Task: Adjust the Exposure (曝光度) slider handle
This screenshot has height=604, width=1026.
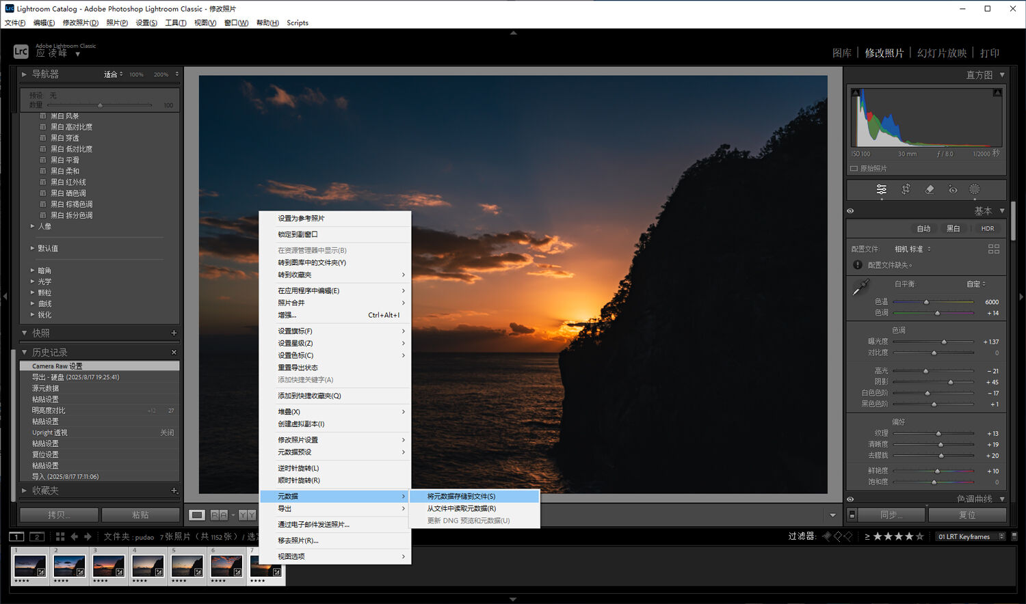Action: coord(944,342)
